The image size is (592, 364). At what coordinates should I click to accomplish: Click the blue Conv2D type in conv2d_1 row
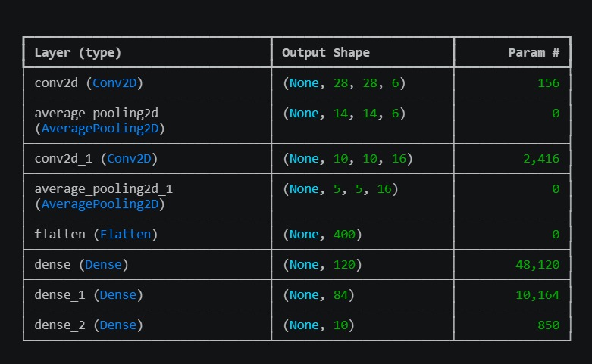[132, 159]
